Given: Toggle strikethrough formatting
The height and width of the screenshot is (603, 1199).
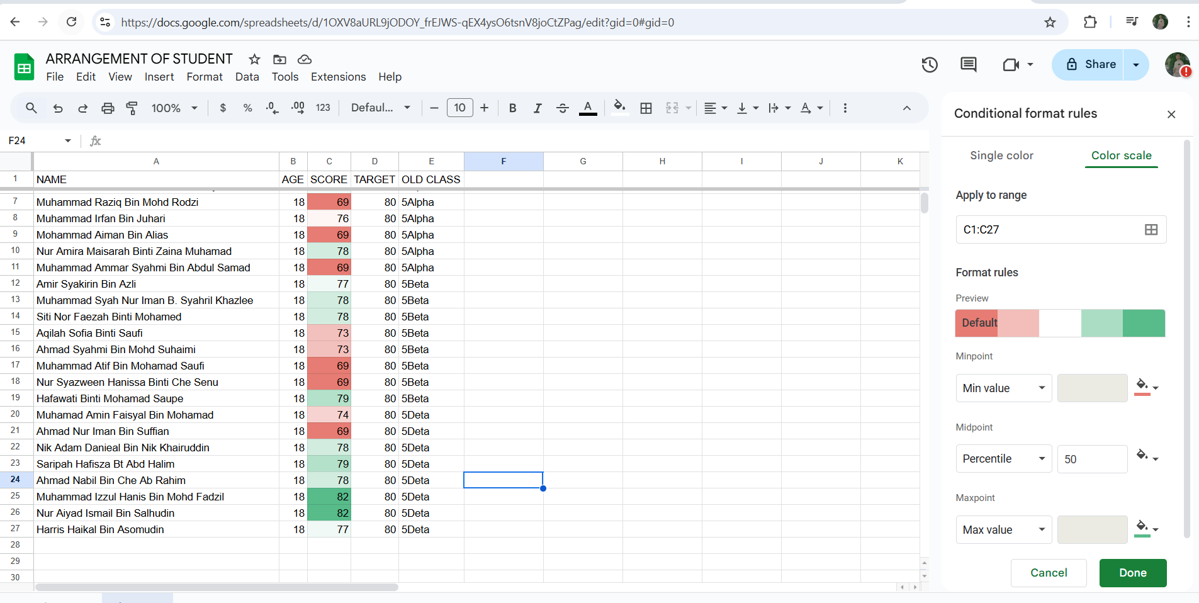Looking at the screenshot, I should point(563,108).
